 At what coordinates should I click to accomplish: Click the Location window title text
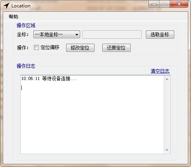click(x=21, y=6)
